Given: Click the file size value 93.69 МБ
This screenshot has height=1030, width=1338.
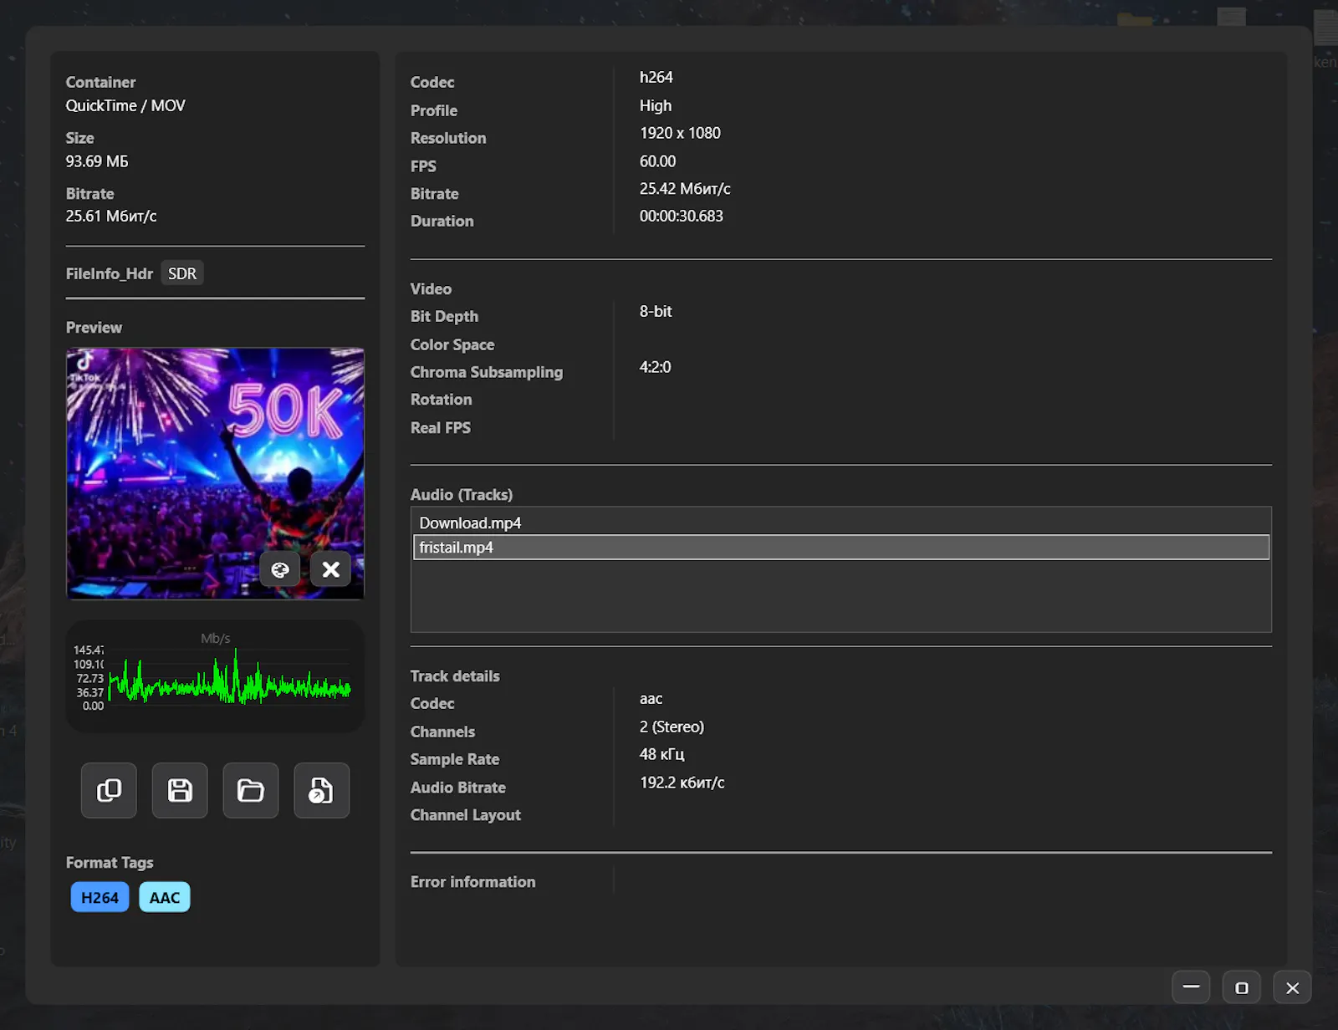Looking at the screenshot, I should coord(97,161).
